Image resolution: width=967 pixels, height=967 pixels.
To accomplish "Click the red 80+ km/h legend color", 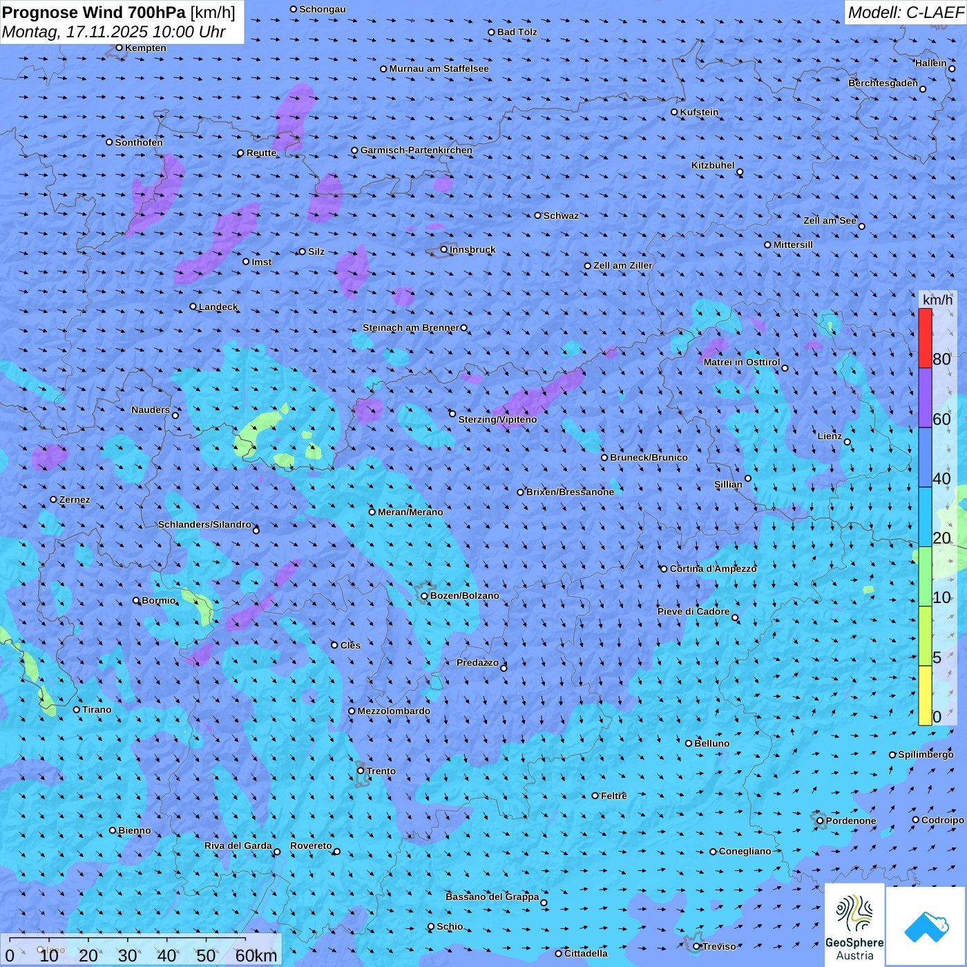I will pyautogui.click(x=925, y=338).
